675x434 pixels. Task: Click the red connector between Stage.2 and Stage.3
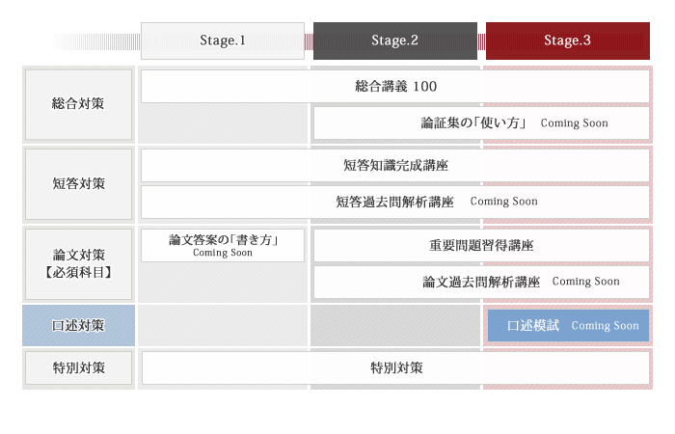tap(481, 41)
